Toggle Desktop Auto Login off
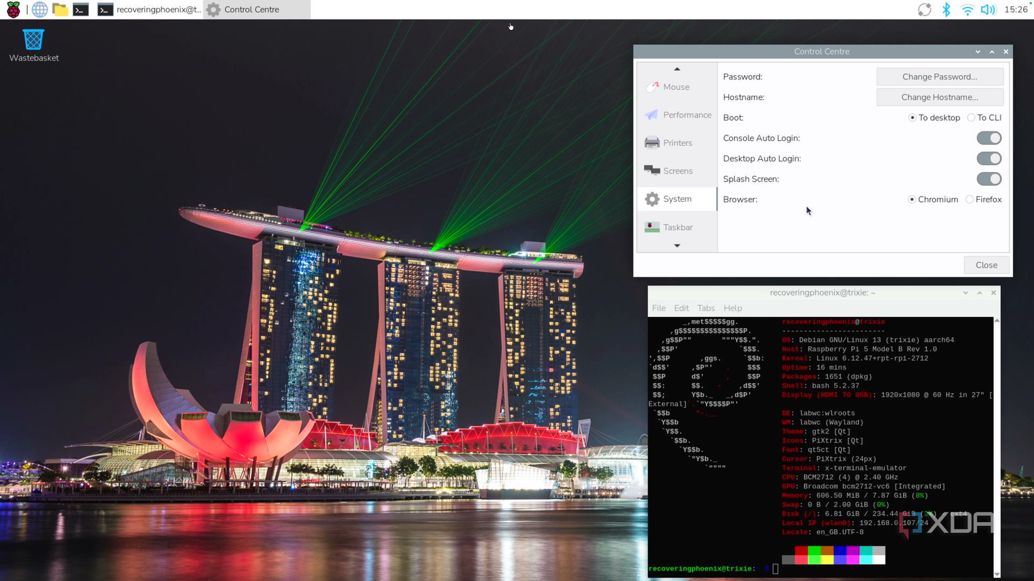 (988, 158)
